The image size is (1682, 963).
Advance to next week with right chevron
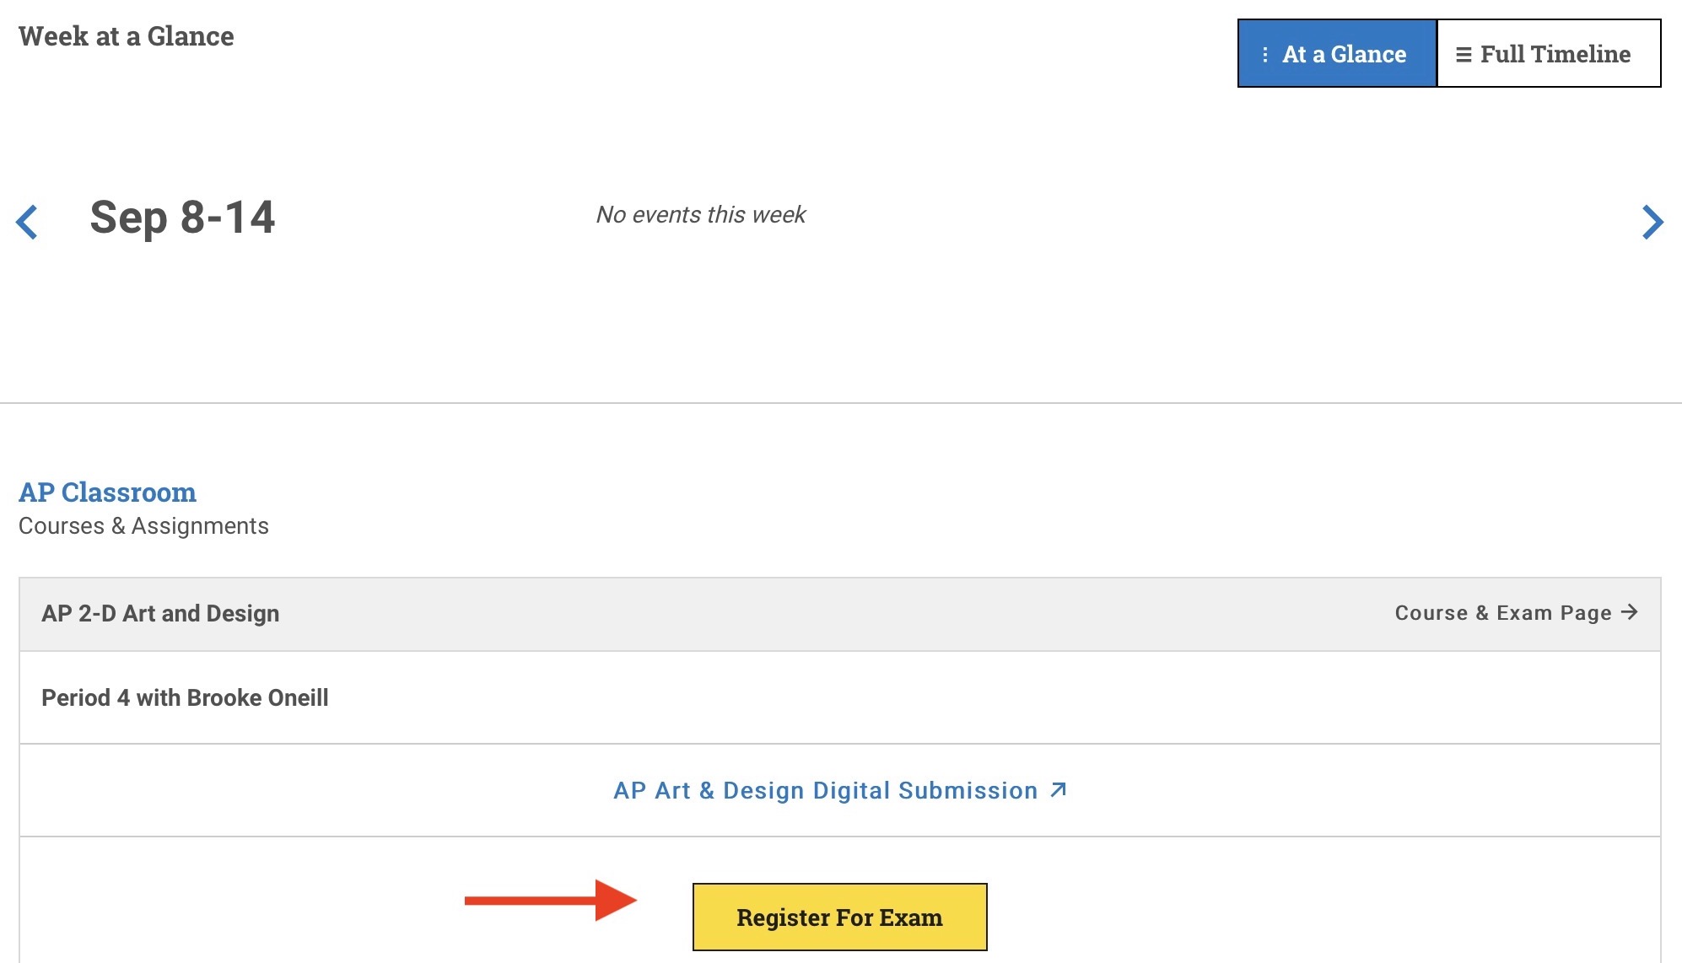[1652, 222]
